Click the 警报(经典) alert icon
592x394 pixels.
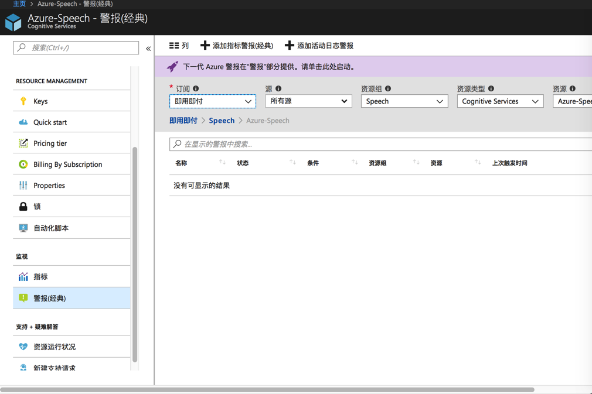coord(23,298)
